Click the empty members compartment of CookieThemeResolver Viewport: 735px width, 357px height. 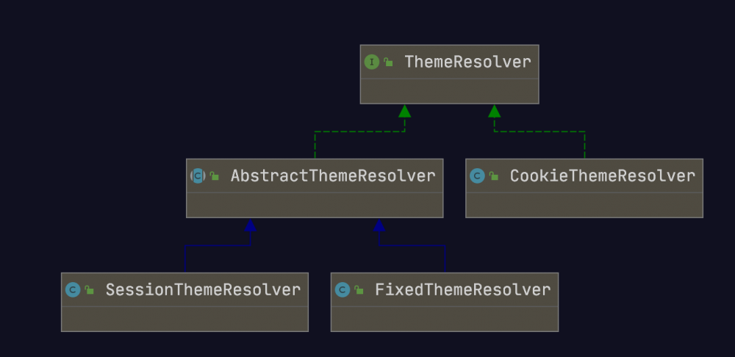pos(584,205)
